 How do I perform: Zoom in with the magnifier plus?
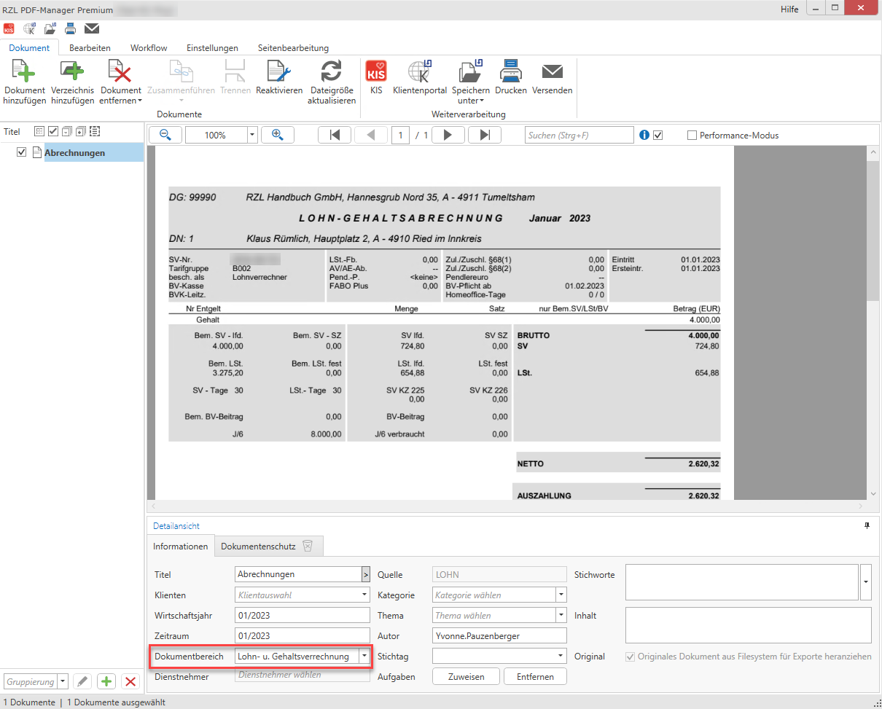tap(277, 135)
